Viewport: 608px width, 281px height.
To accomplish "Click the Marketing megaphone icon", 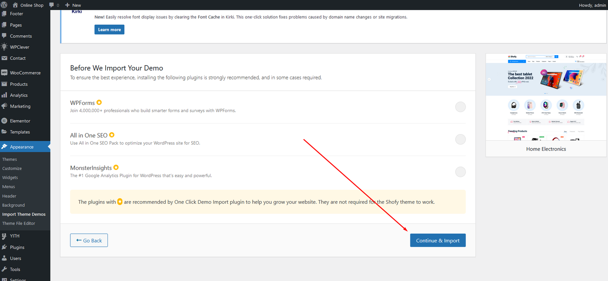I will 4,106.
